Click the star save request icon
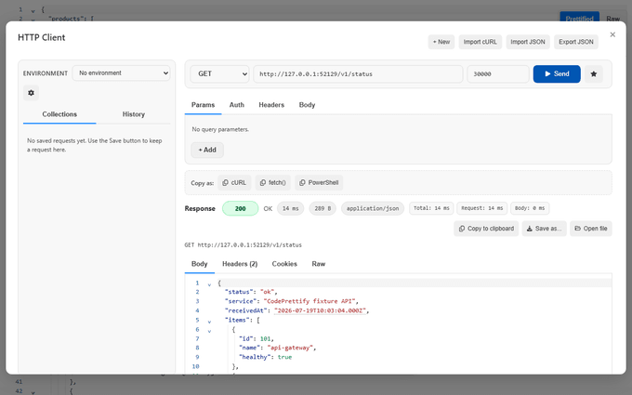Image resolution: width=632 pixels, height=395 pixels. (593, 73)
